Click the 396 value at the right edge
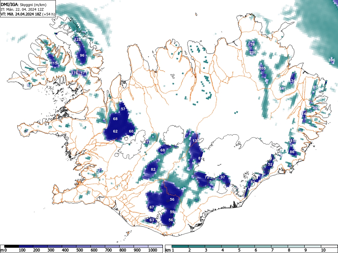 332,60
